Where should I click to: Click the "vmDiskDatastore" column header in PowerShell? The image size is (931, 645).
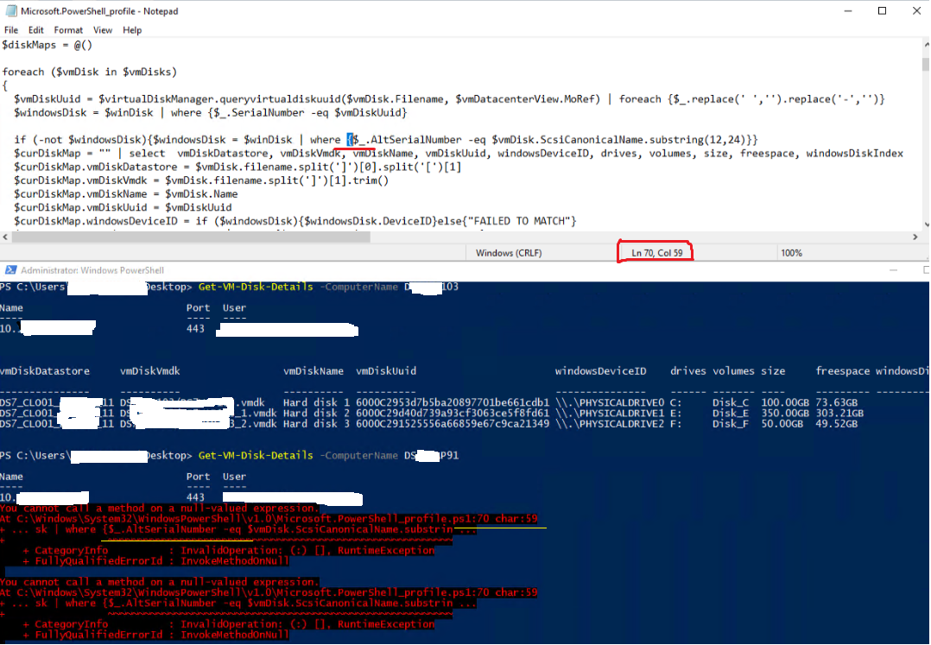45,371
